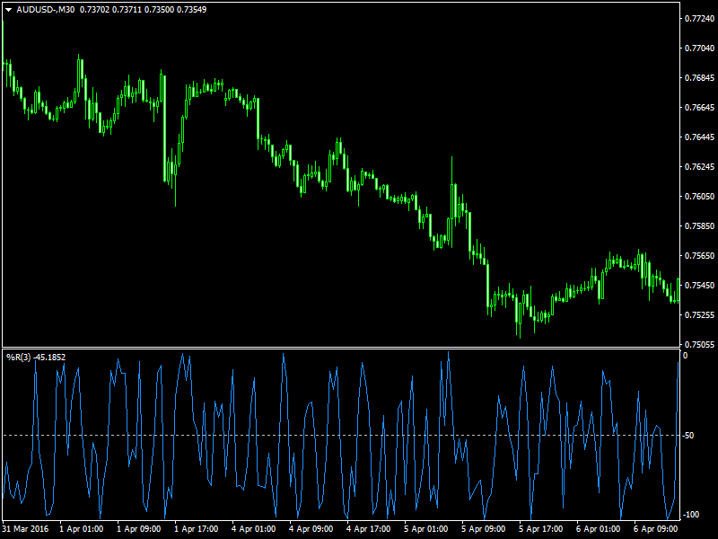Click the 1 Apr 01:00 time label
Screen dimensions: 718x539
82,529
